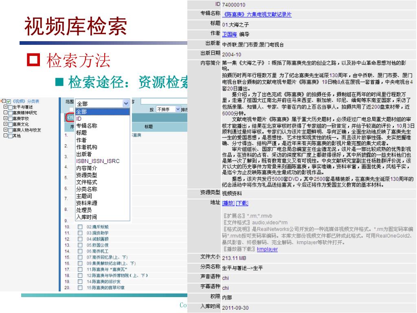
Task: Click the file size value 213.11 MB
Action: click(x=234, y=258)
